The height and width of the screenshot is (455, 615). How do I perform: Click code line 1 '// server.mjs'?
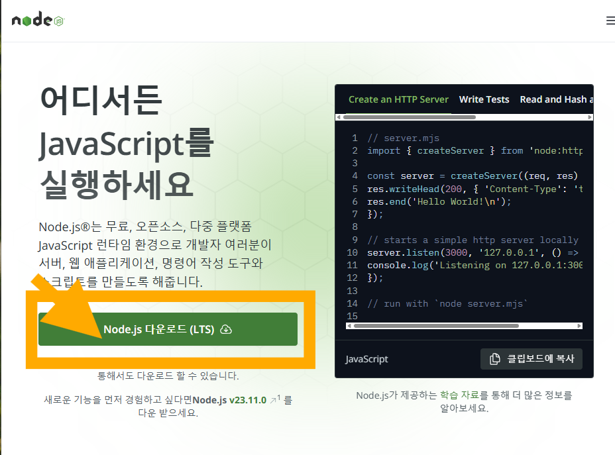pyautogui.click(x=403, y=138)
